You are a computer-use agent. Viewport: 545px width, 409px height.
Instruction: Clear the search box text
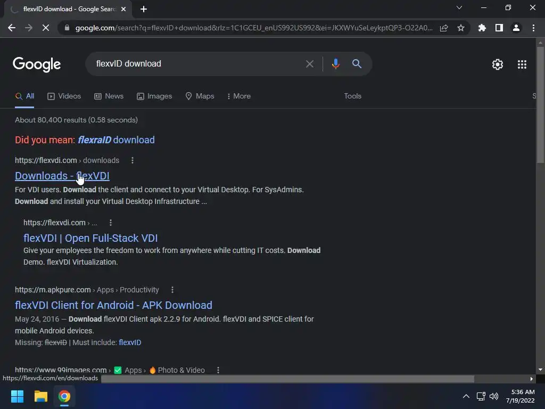310,64
